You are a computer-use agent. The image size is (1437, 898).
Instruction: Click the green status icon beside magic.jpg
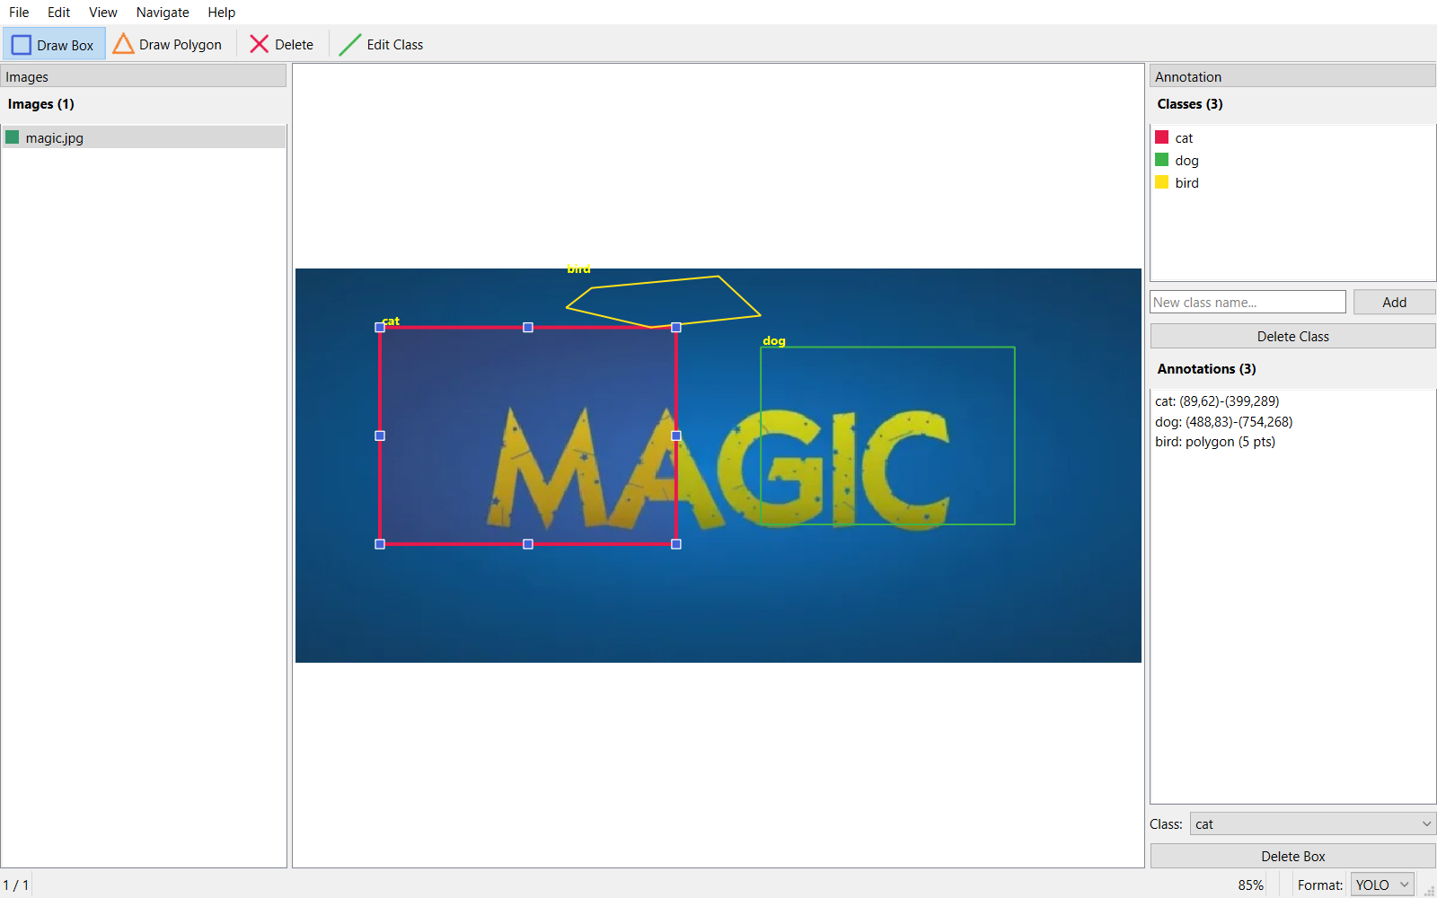coord(13,137)
